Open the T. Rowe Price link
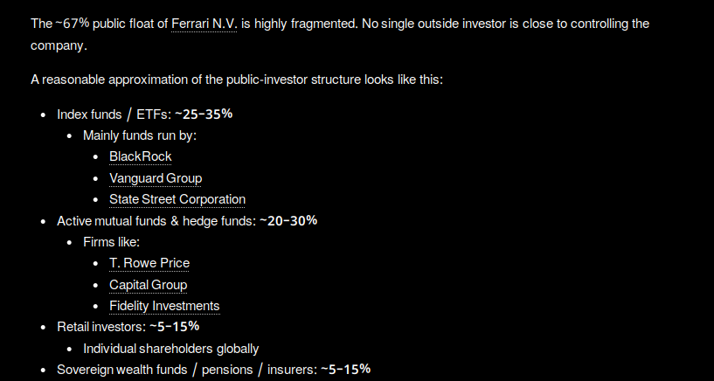Image resolution: width=714 pixels, height=381 pixels. 149,263
